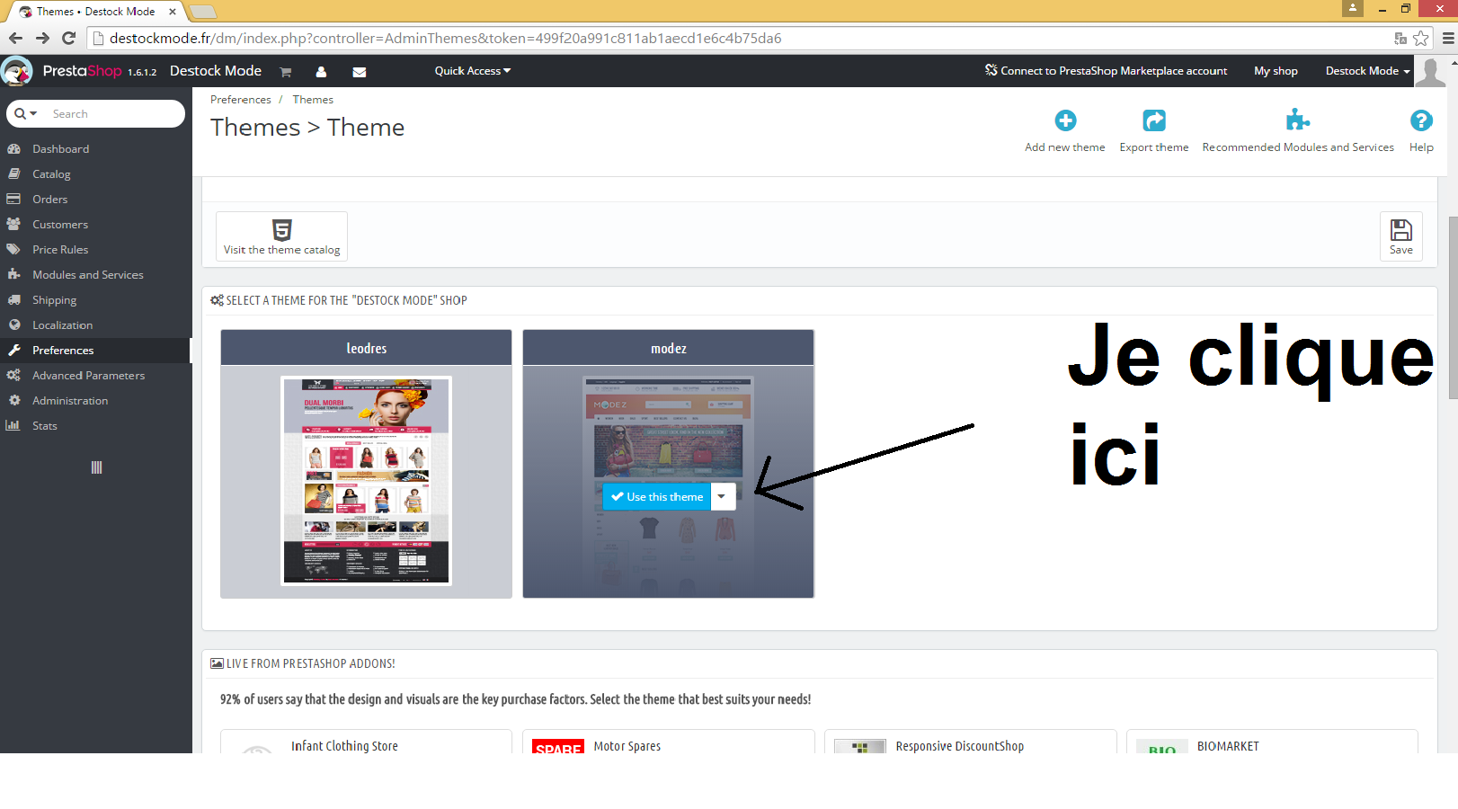Click the PrestaShop logo icon
The image size is (1458, 809).
point(17,71)
